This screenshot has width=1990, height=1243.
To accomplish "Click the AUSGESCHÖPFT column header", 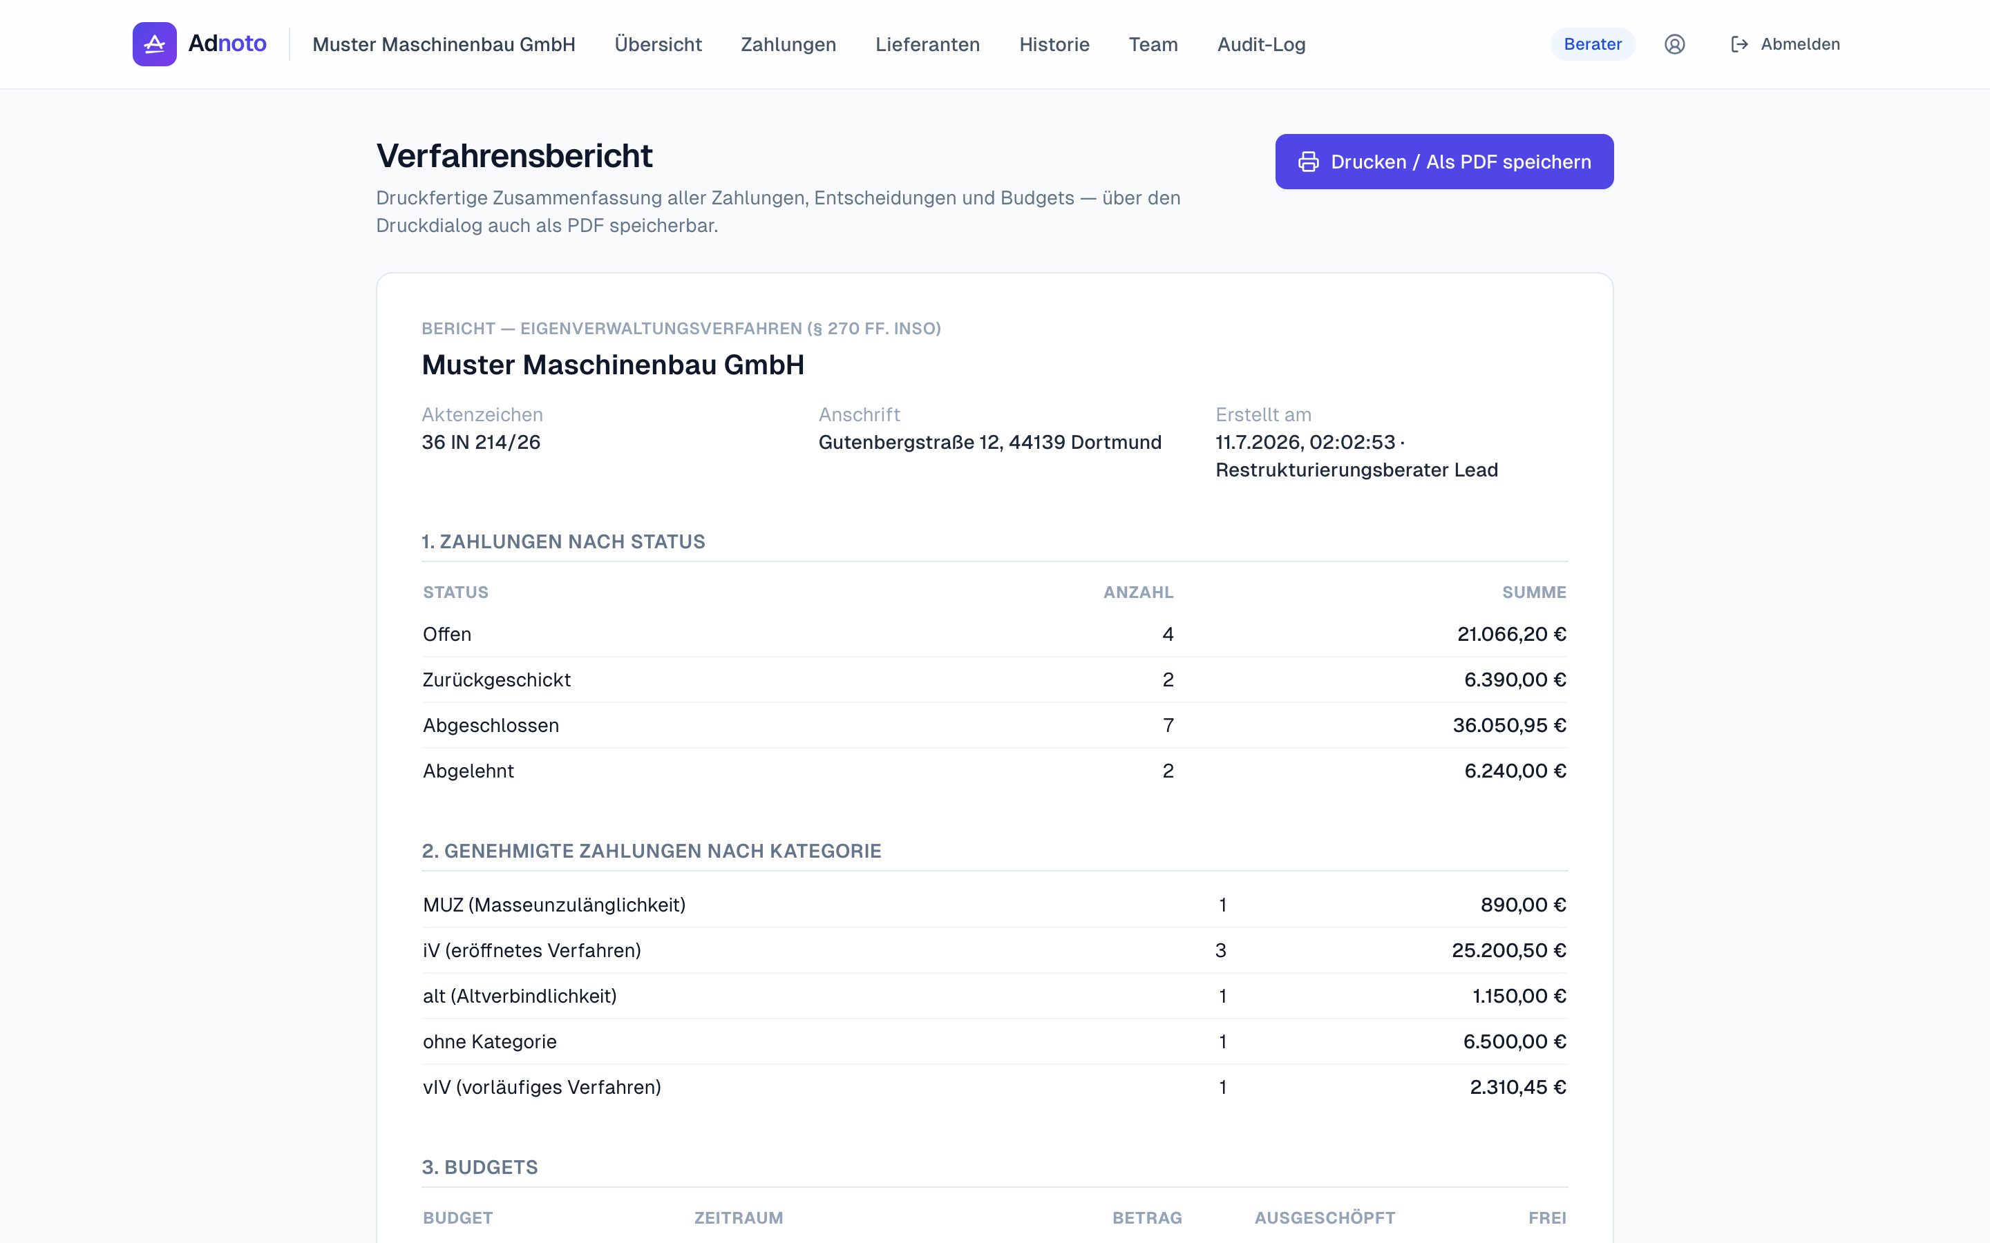I will [x=1325, y=1217].
